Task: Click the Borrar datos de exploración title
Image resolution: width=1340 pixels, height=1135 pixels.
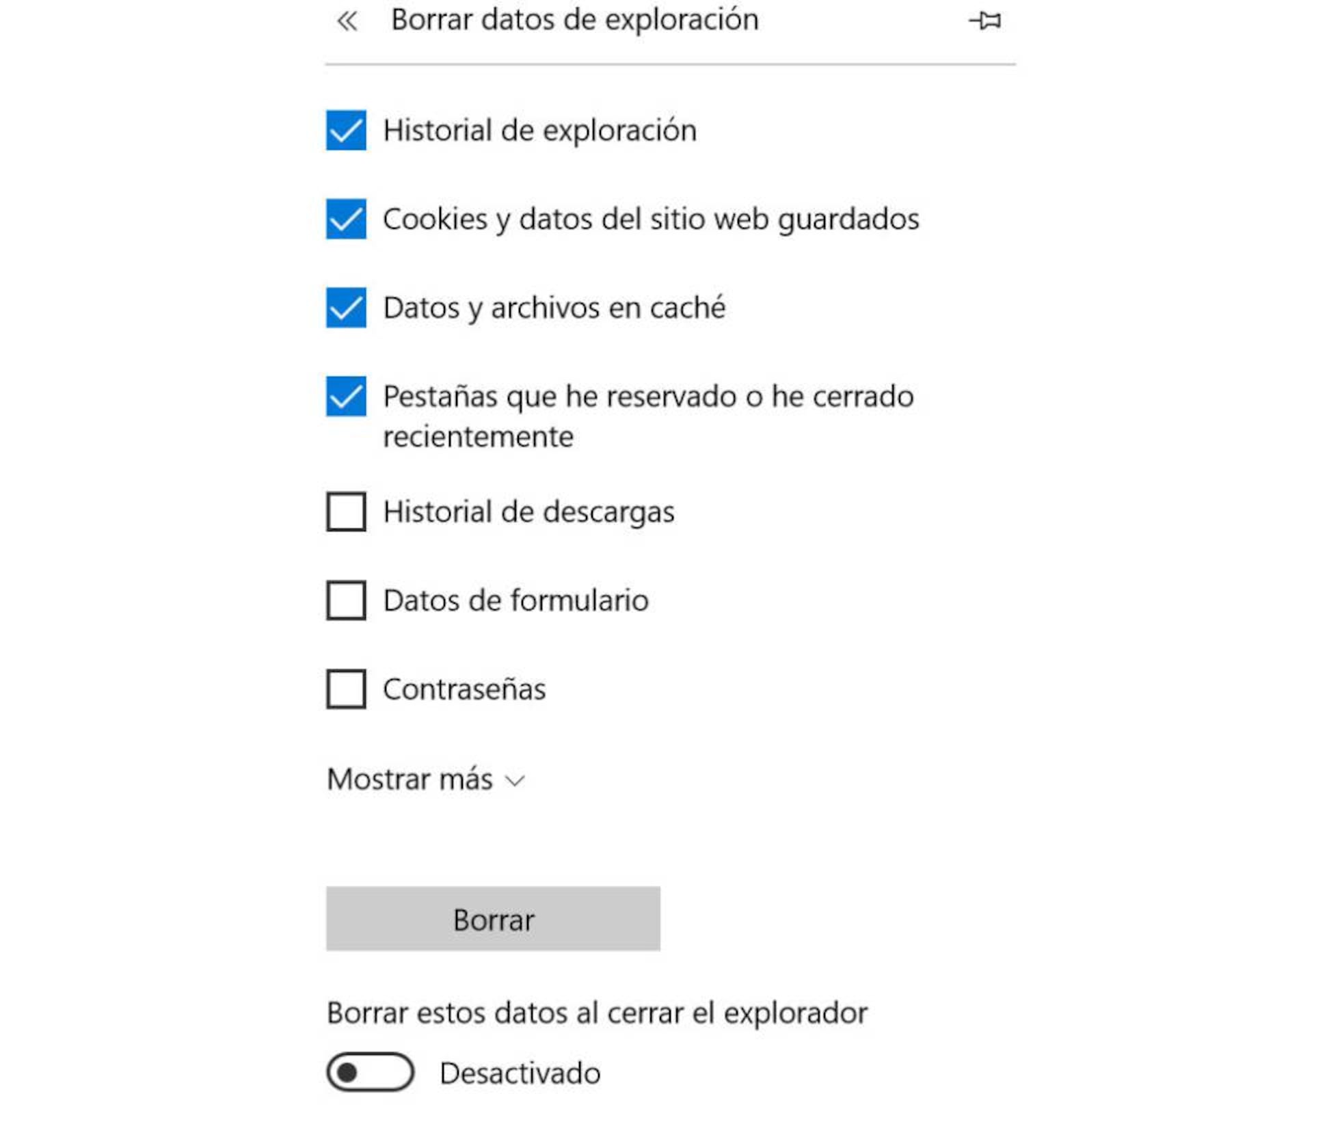Action: click(574, 20)
